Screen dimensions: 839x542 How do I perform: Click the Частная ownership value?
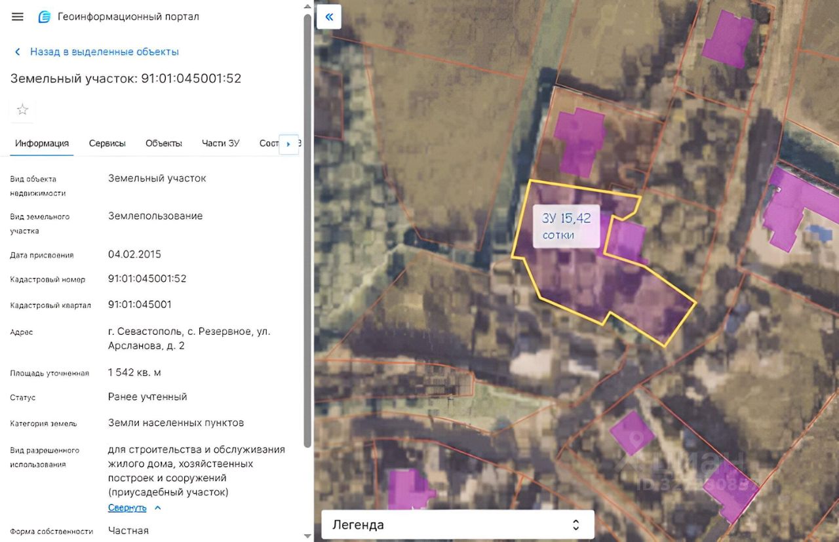coord(128,530)
